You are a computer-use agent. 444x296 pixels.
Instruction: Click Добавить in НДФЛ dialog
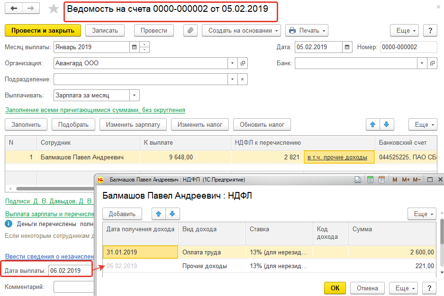click(122, 214)
